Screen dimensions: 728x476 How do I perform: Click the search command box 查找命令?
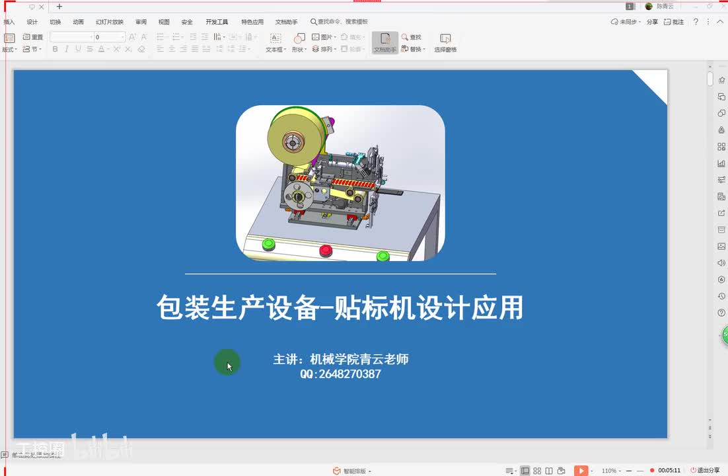coord(340,21)
